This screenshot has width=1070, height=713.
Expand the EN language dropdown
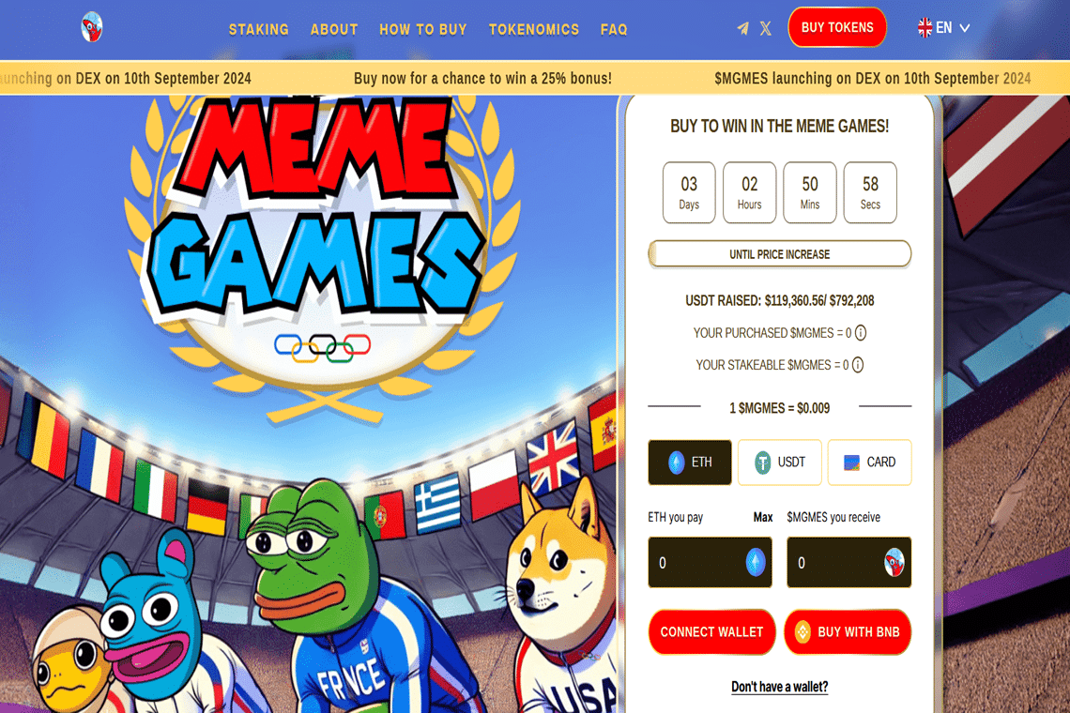[944, 28]
